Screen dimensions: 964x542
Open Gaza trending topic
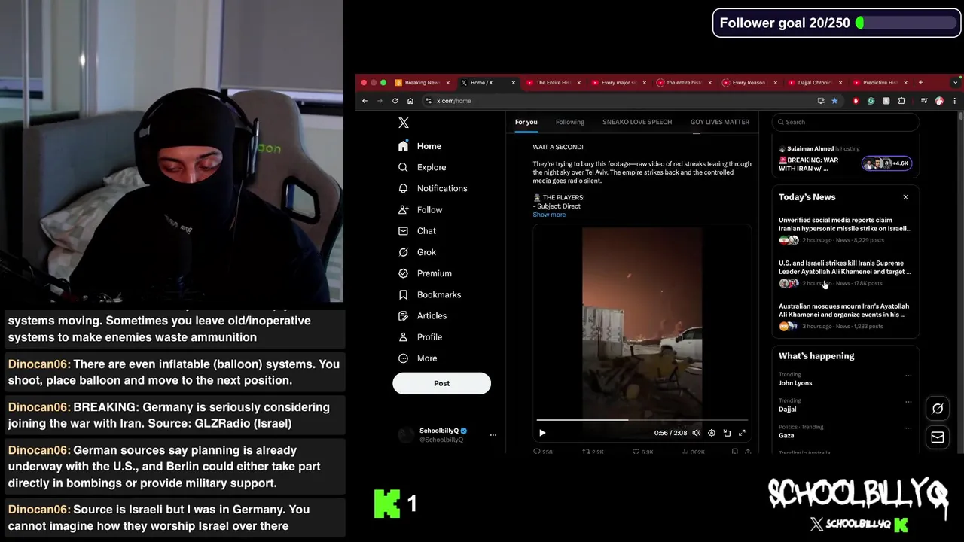786,436
